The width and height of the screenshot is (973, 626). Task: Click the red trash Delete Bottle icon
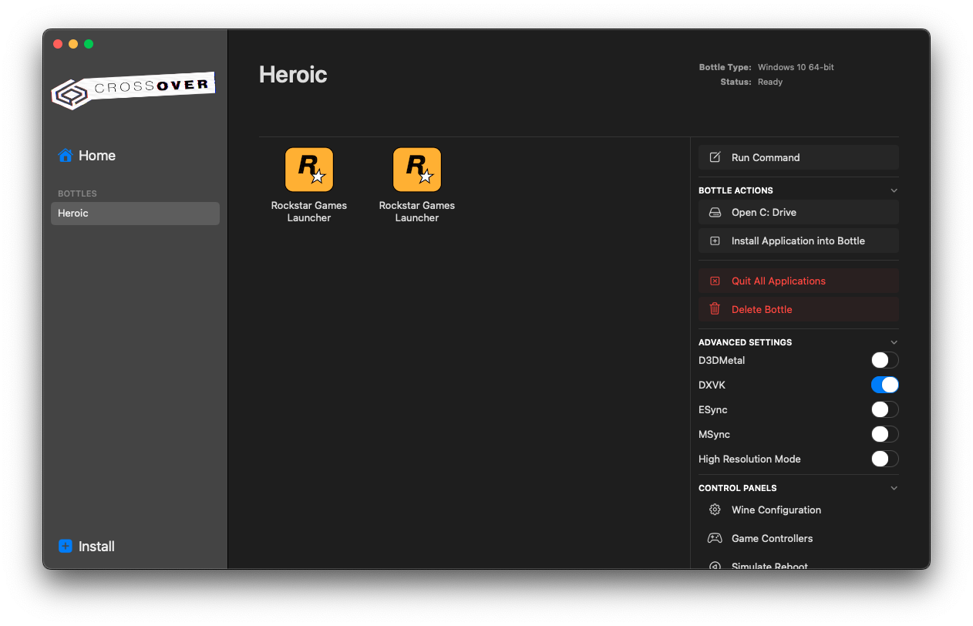(715, 309)
